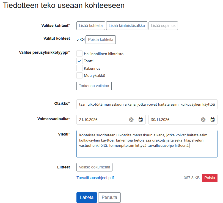
Task: Click the 5 kpl selected count
Action: coord(81,39)
